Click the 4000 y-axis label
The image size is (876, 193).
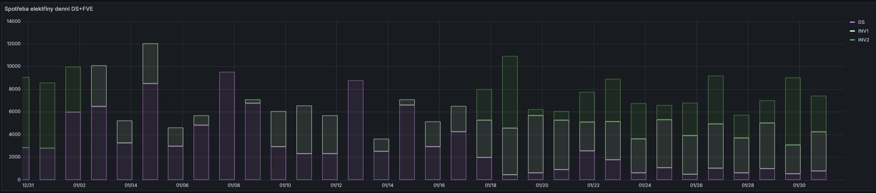(x=15, y=134)
